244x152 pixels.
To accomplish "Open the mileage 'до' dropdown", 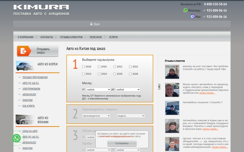I will click(x=128, y=150).
